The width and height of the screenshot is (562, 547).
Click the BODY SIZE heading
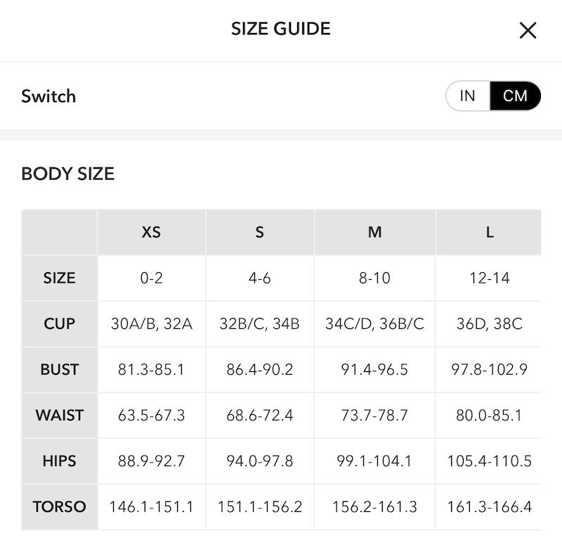pyautogui.click(x=67, y=174)
